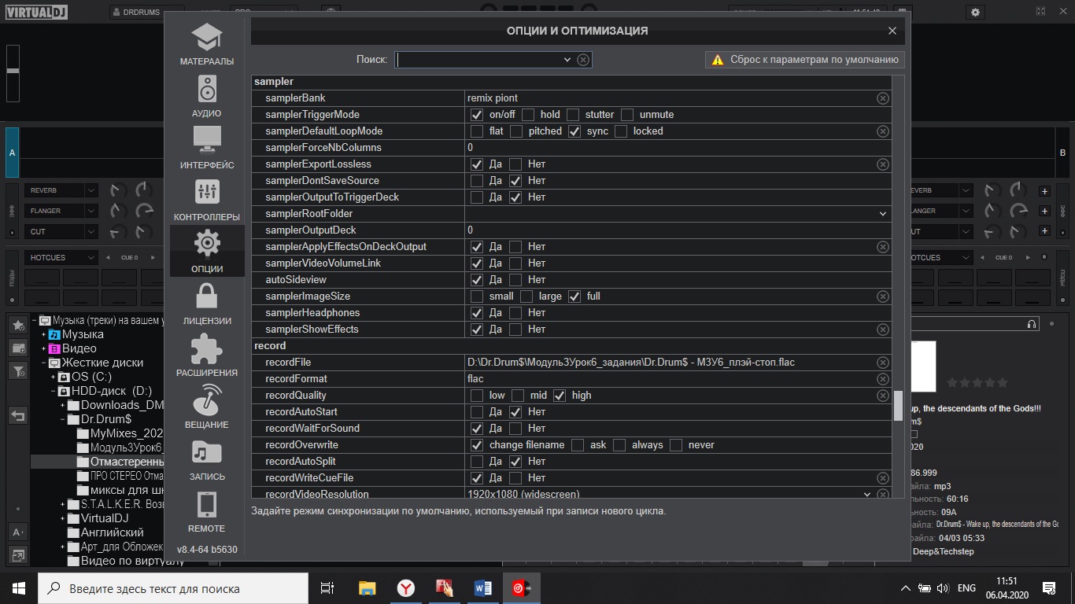The height and width of the screenshot is (604, 1075).
Task: Open VirtualDJ settings gear in title bar
Action: (976, 12)
